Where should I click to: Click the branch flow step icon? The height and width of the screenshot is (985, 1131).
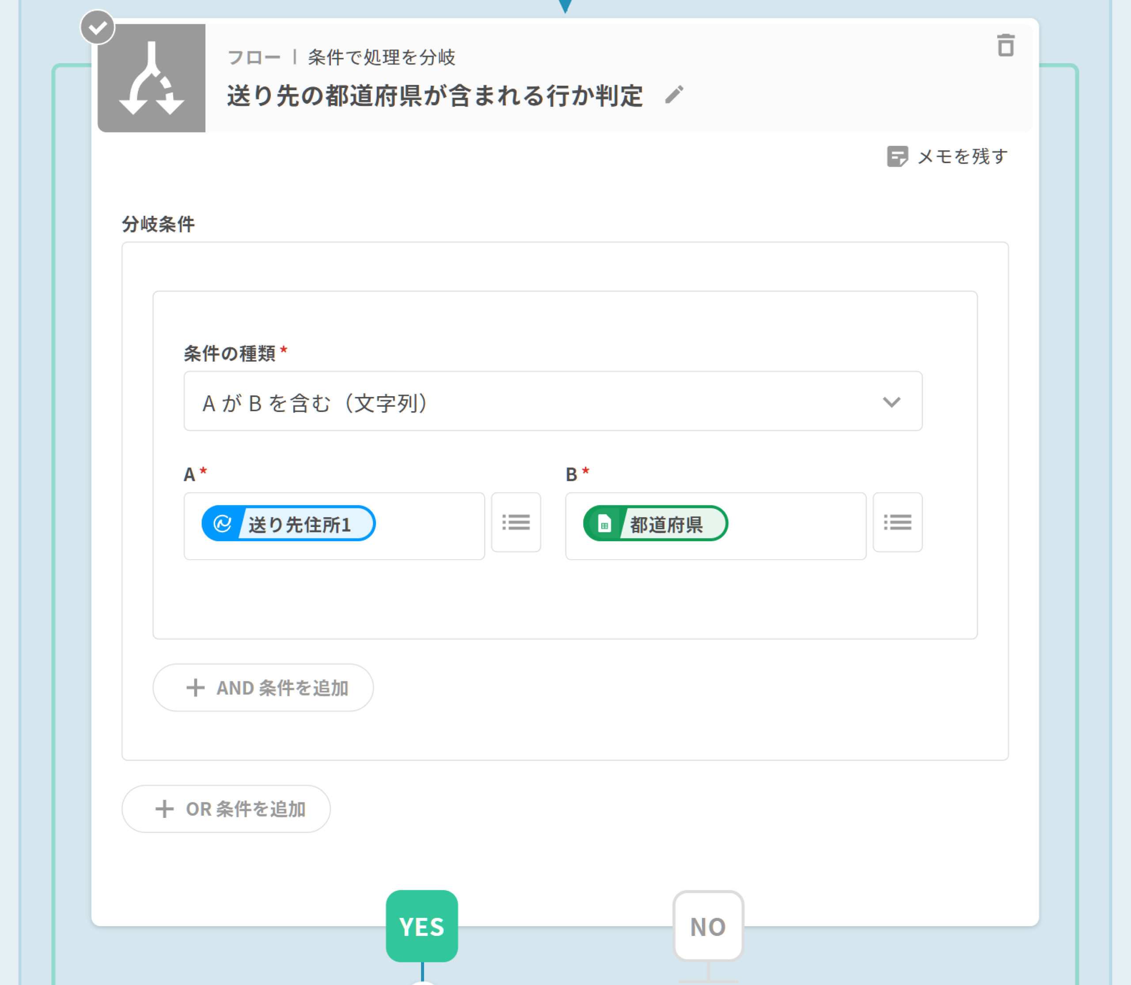(x=152, y=78)
